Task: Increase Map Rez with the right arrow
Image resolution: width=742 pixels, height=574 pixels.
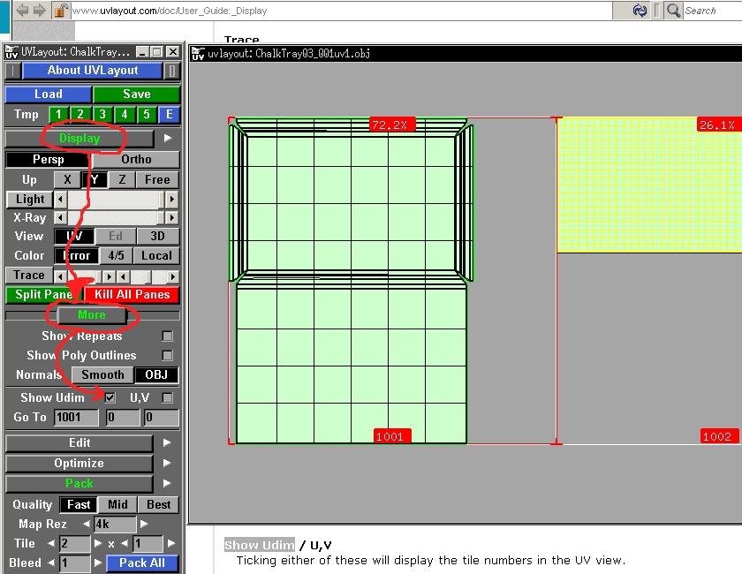Action: point(144,524)
